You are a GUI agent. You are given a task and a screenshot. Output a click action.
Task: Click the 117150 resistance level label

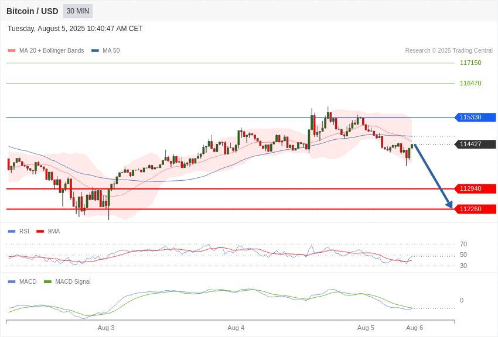470,63
